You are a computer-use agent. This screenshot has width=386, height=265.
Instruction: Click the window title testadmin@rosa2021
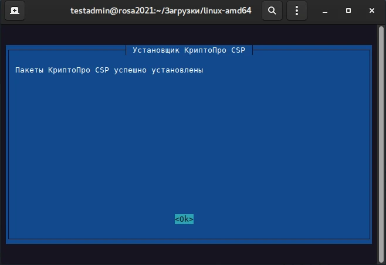tap(161, 11)
